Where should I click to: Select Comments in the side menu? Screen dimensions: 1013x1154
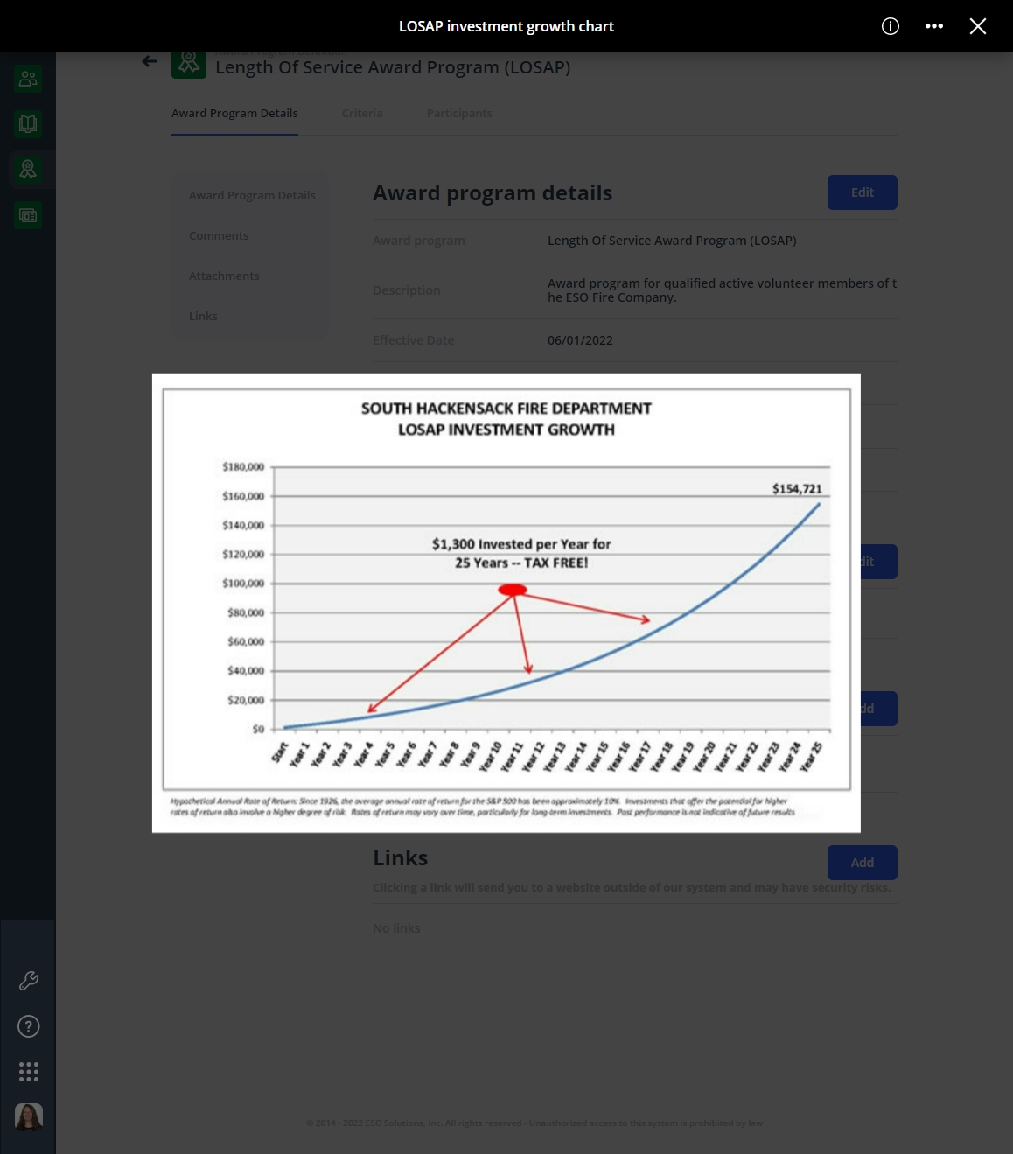[219, 236]
